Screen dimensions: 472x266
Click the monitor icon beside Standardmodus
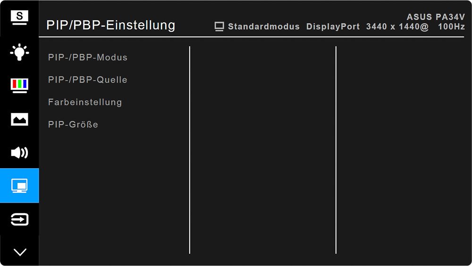219,26
